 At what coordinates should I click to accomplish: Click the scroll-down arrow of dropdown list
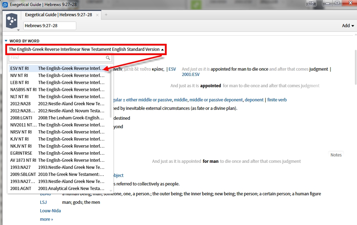(x=111, y=191)
